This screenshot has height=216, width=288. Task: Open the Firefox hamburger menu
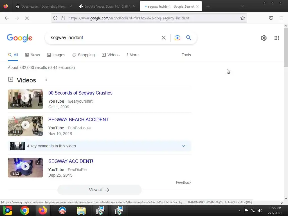click(281, 18)
